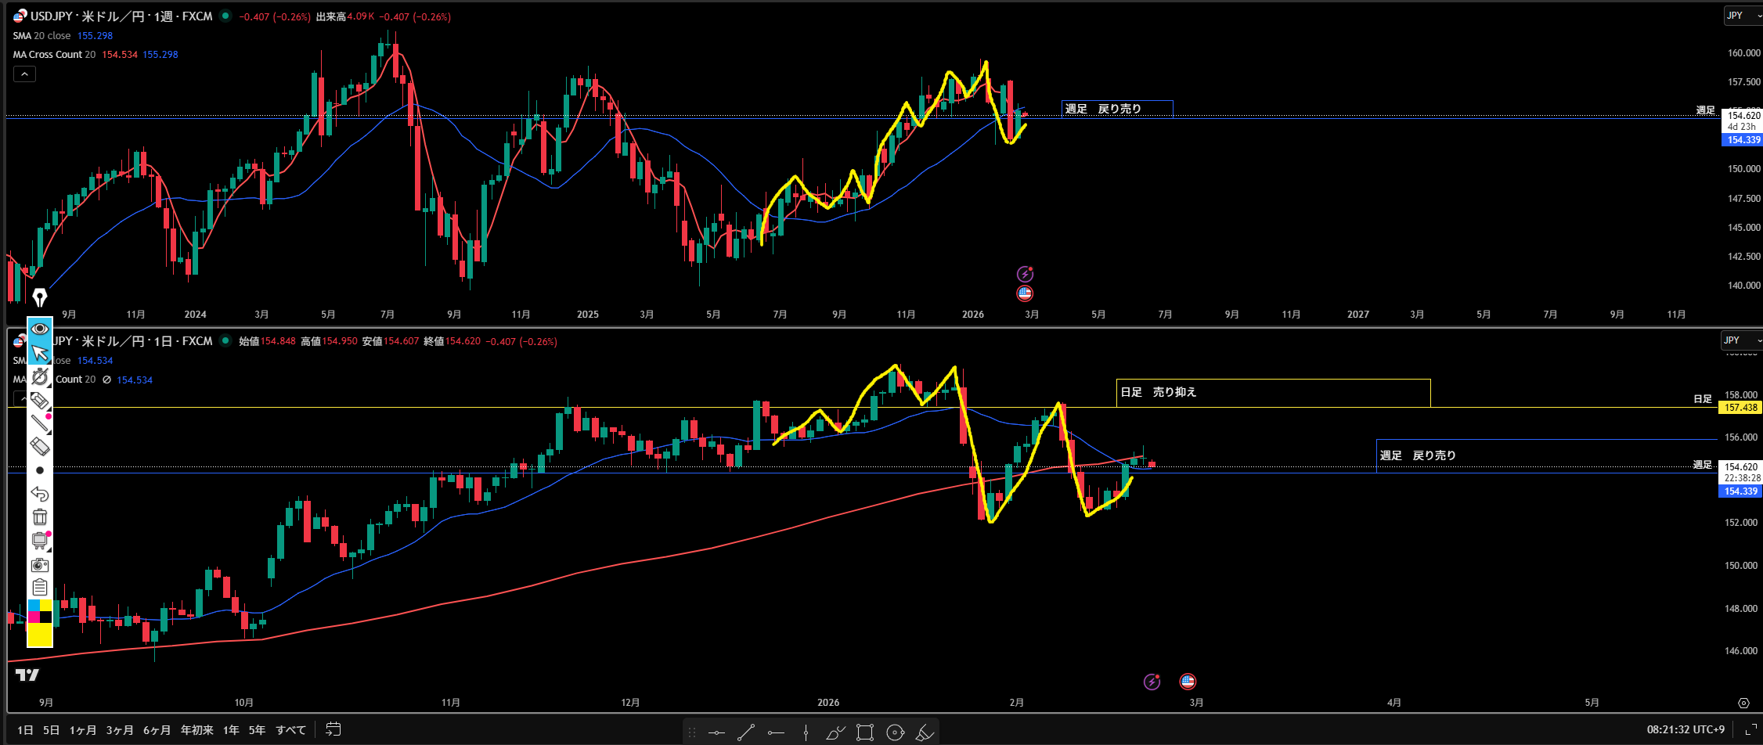
Task: Pick the yellow color swatch
Action: 40,634
